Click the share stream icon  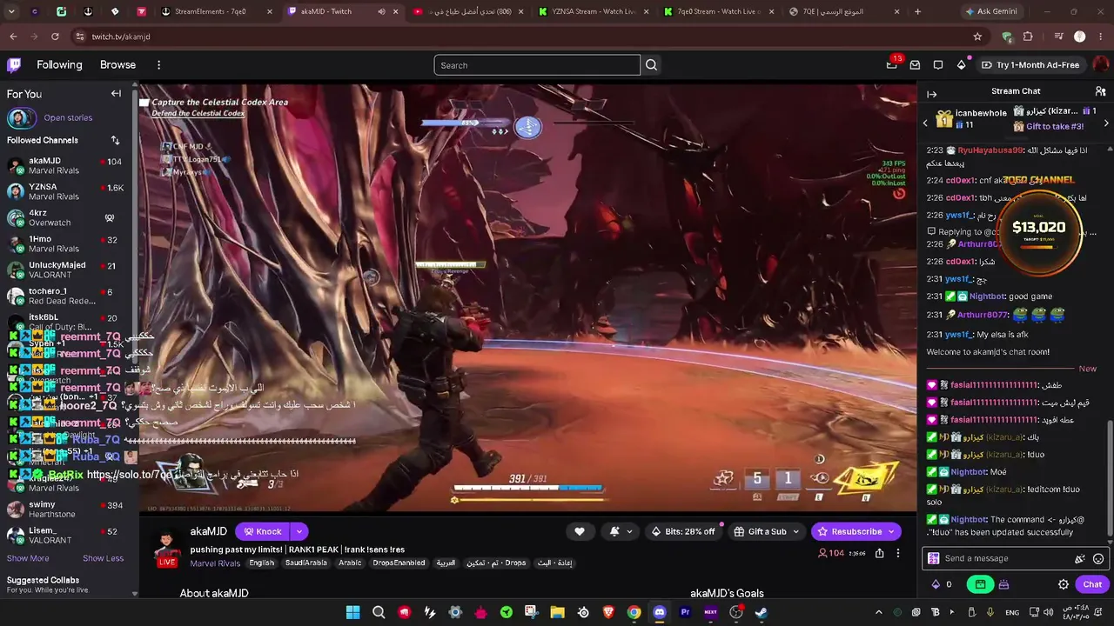(x=880, y=553)
